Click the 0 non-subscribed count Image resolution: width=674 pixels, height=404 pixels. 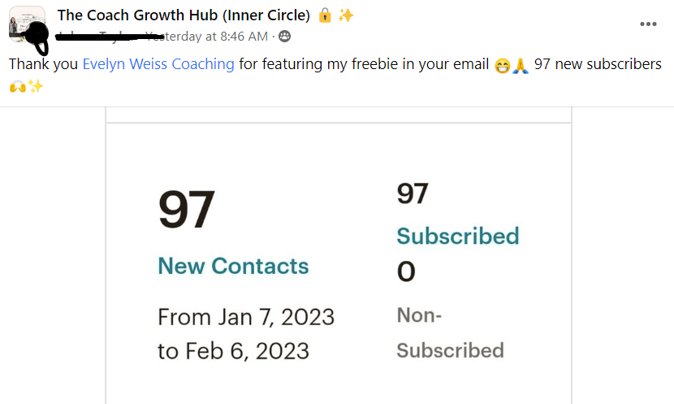[x=406, y=272]
